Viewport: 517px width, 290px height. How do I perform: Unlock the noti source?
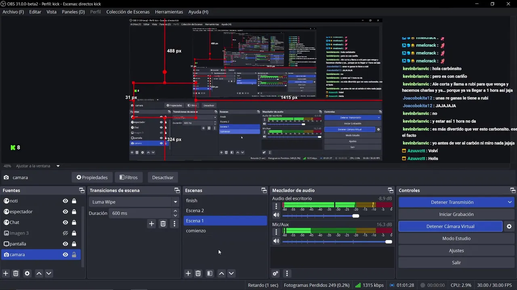74,201
